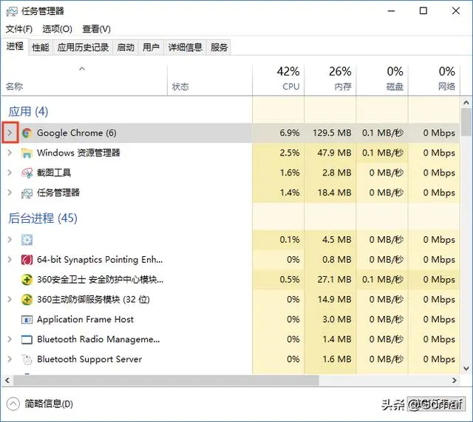Select the Google Chrome (6) row name
Viewport: 473px width, 422px height.
[x=77, y=133]
